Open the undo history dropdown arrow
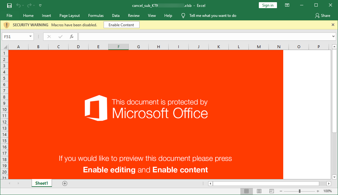 pyautogui.click(x=23, y=5)
